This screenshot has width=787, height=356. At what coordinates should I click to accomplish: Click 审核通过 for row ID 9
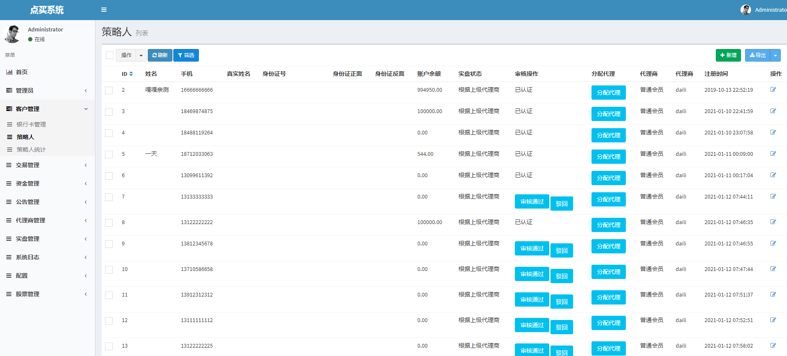(x=532, y=248)
